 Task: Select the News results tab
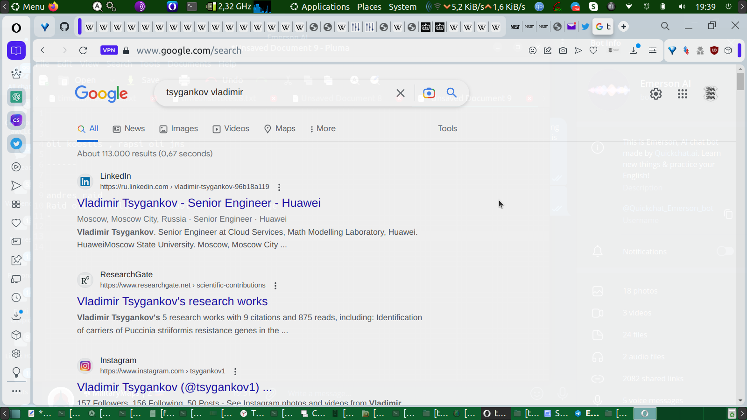pyautogui.click(x=129, y=129)
